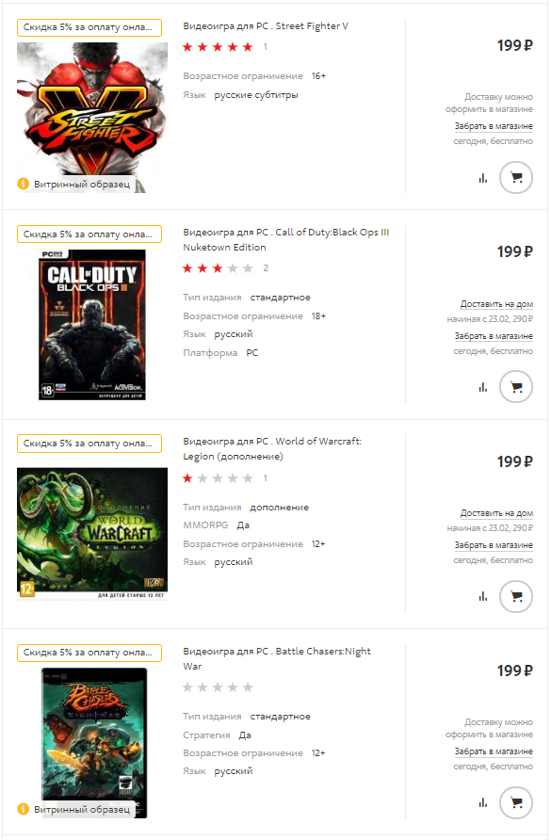Viewport: 551px width, 840px height.
Task: Add Call of Duty Black Ops III to cart
Action: tap(515, 387)
